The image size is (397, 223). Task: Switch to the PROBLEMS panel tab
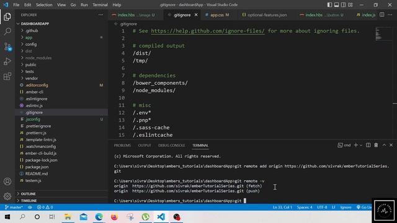[122, 146]
